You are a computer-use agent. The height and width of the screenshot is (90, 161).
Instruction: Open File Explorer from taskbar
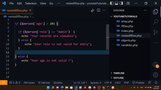click(x=67, y=87)
